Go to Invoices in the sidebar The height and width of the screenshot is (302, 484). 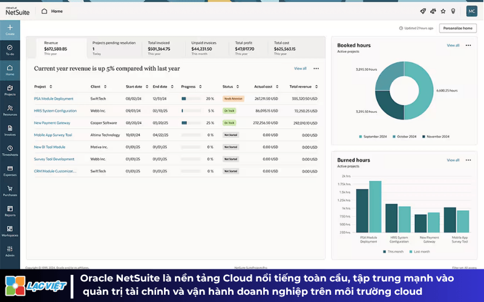click(10, 130)
